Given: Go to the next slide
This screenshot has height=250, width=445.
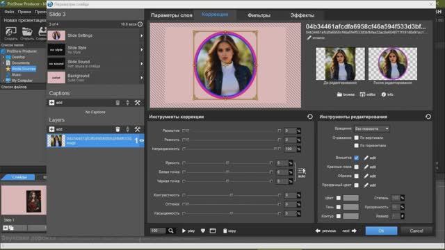Looking at the screenshot, I should (x=349, y=231).
